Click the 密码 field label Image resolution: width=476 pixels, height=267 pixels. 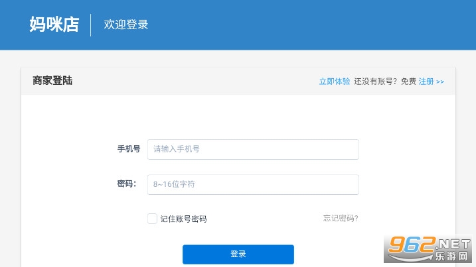(127, 184)
